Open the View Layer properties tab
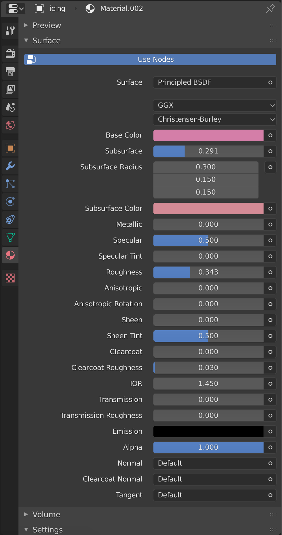 coord(10,89)
